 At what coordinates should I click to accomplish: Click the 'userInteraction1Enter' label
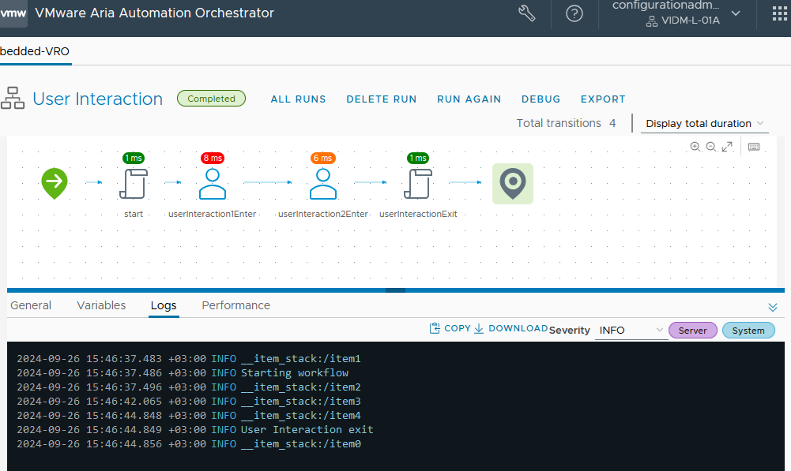point(213,214)
